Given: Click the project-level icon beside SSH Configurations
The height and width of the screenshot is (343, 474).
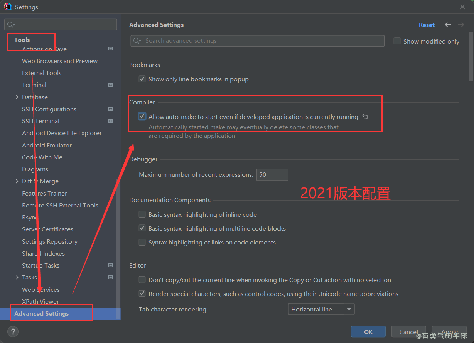Looking at the screenshot, I should [x=110, y=109].
